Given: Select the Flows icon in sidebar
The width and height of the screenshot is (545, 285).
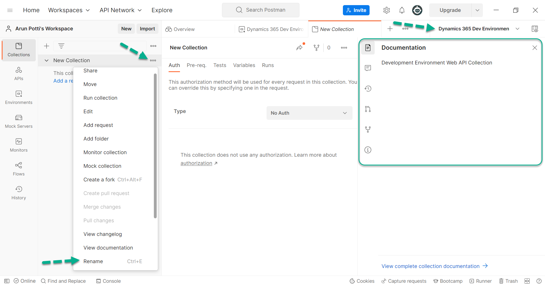Looking at the screenshot, I should (x=18, y=169).
